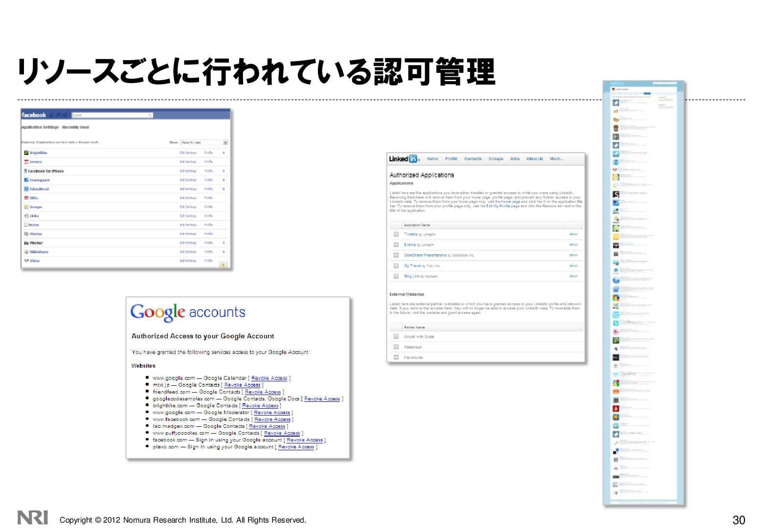This screenshot has height=528, width=763.
Task: Expand the LinkedIn More... menu
Action: tap(557, 159)
